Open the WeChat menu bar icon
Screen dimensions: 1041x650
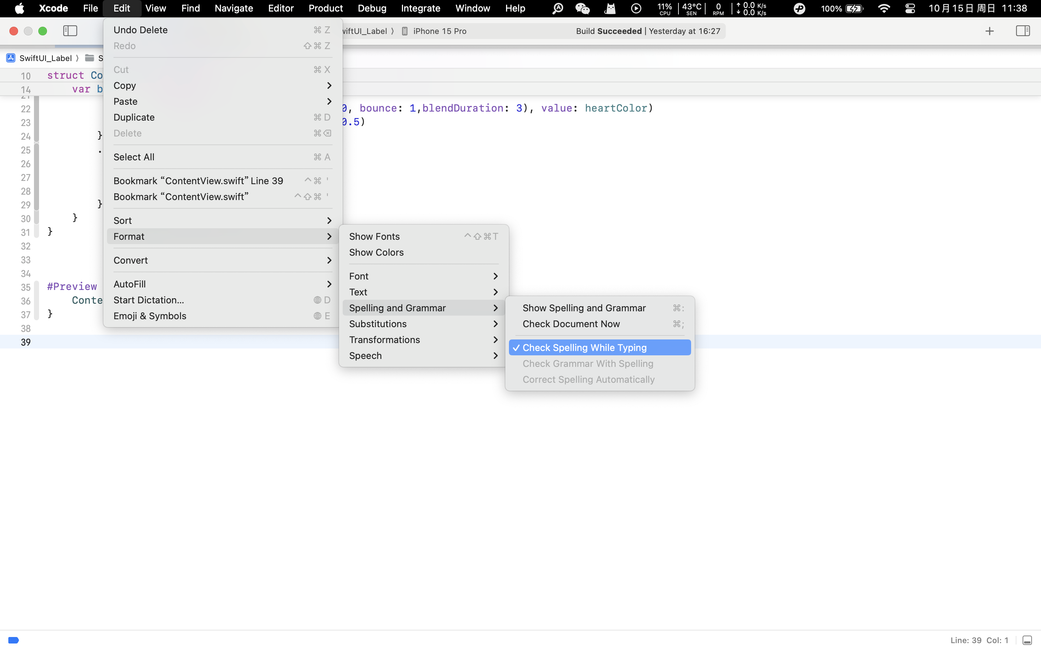[582, 8]
